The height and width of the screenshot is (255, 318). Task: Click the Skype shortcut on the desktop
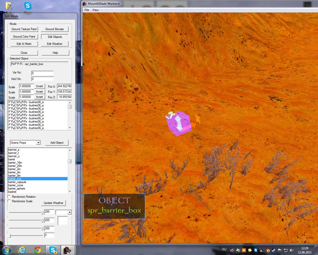coord(28,6)
